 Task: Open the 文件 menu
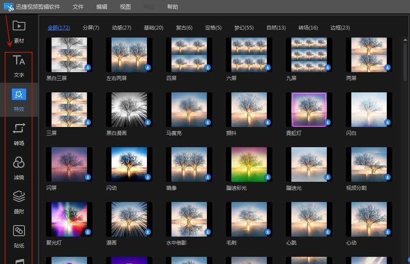(x=78, y=7)
